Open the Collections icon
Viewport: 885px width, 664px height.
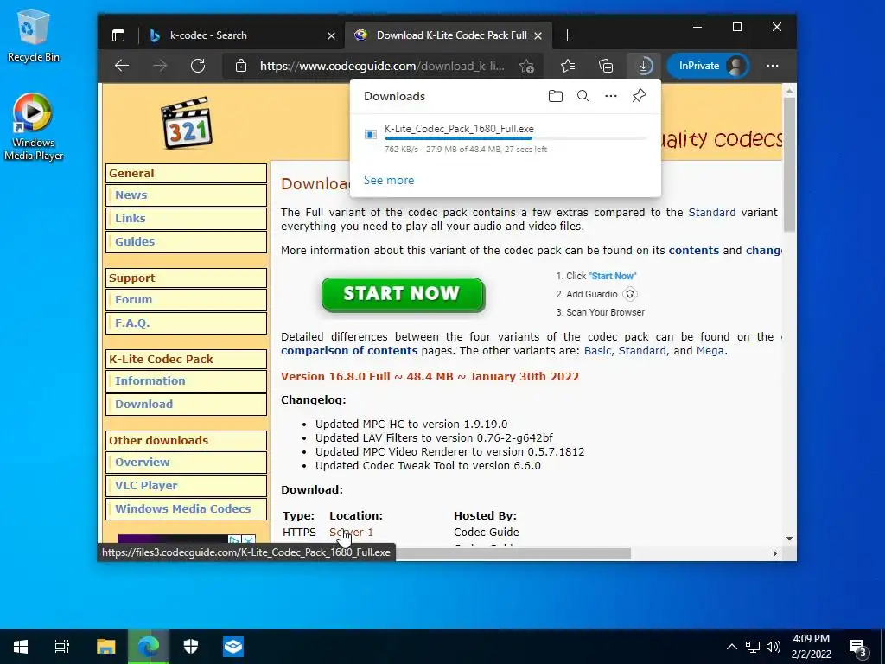606,66
